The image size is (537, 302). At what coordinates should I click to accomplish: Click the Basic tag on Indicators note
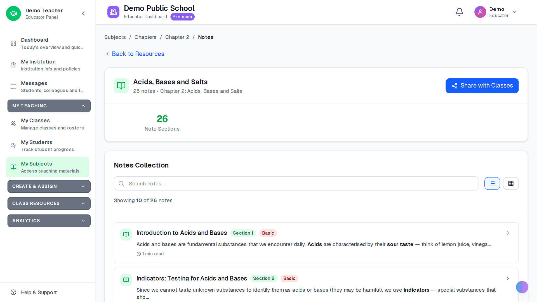point(289,279)
